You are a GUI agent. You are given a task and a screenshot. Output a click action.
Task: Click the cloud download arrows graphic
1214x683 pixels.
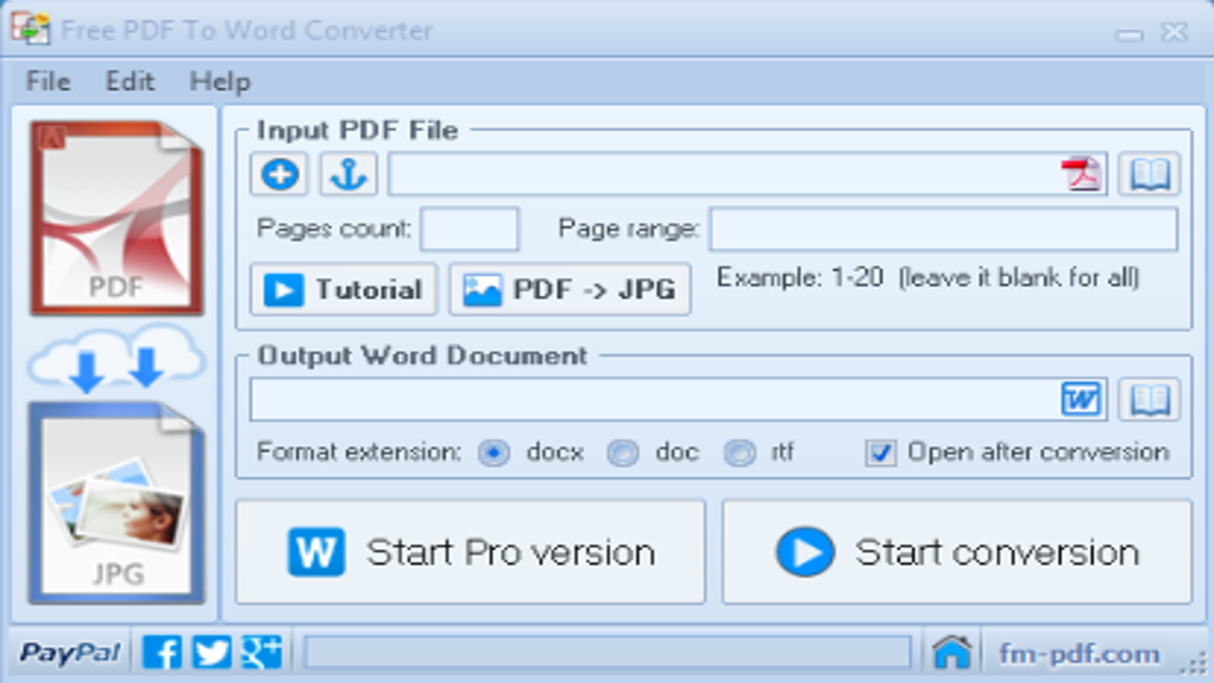point(116,359)
